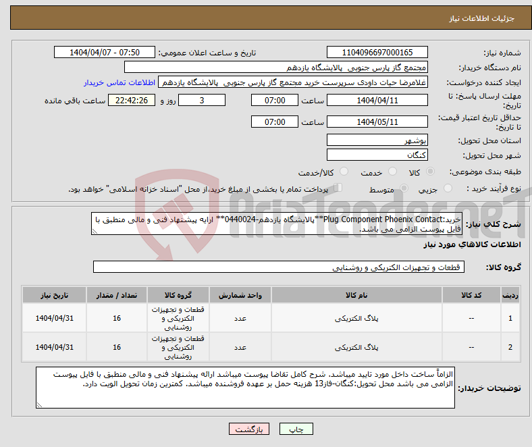Click the goods group field قطعات و تجهیزات الکتریکی
The image size is (532, 447).
pyautogui.click(x=279, y=267)
